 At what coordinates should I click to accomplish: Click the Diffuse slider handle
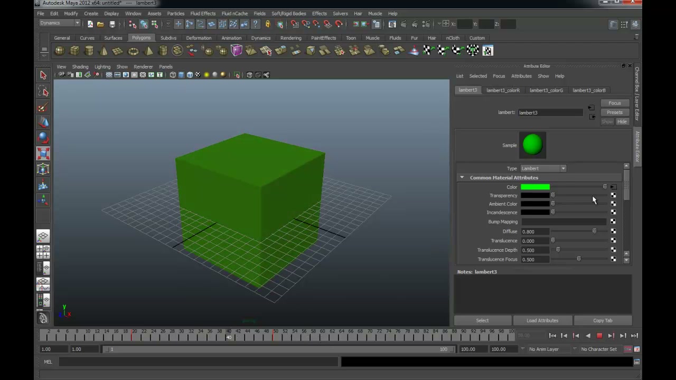(594, 232)
